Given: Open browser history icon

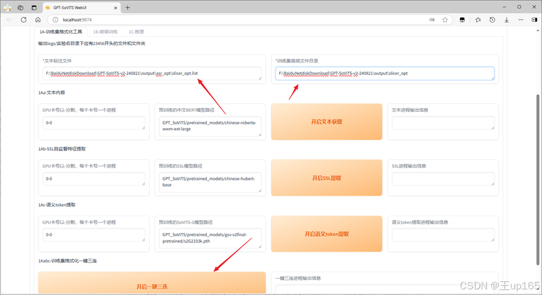Looking at the screenshot, I should coord(492,19).
